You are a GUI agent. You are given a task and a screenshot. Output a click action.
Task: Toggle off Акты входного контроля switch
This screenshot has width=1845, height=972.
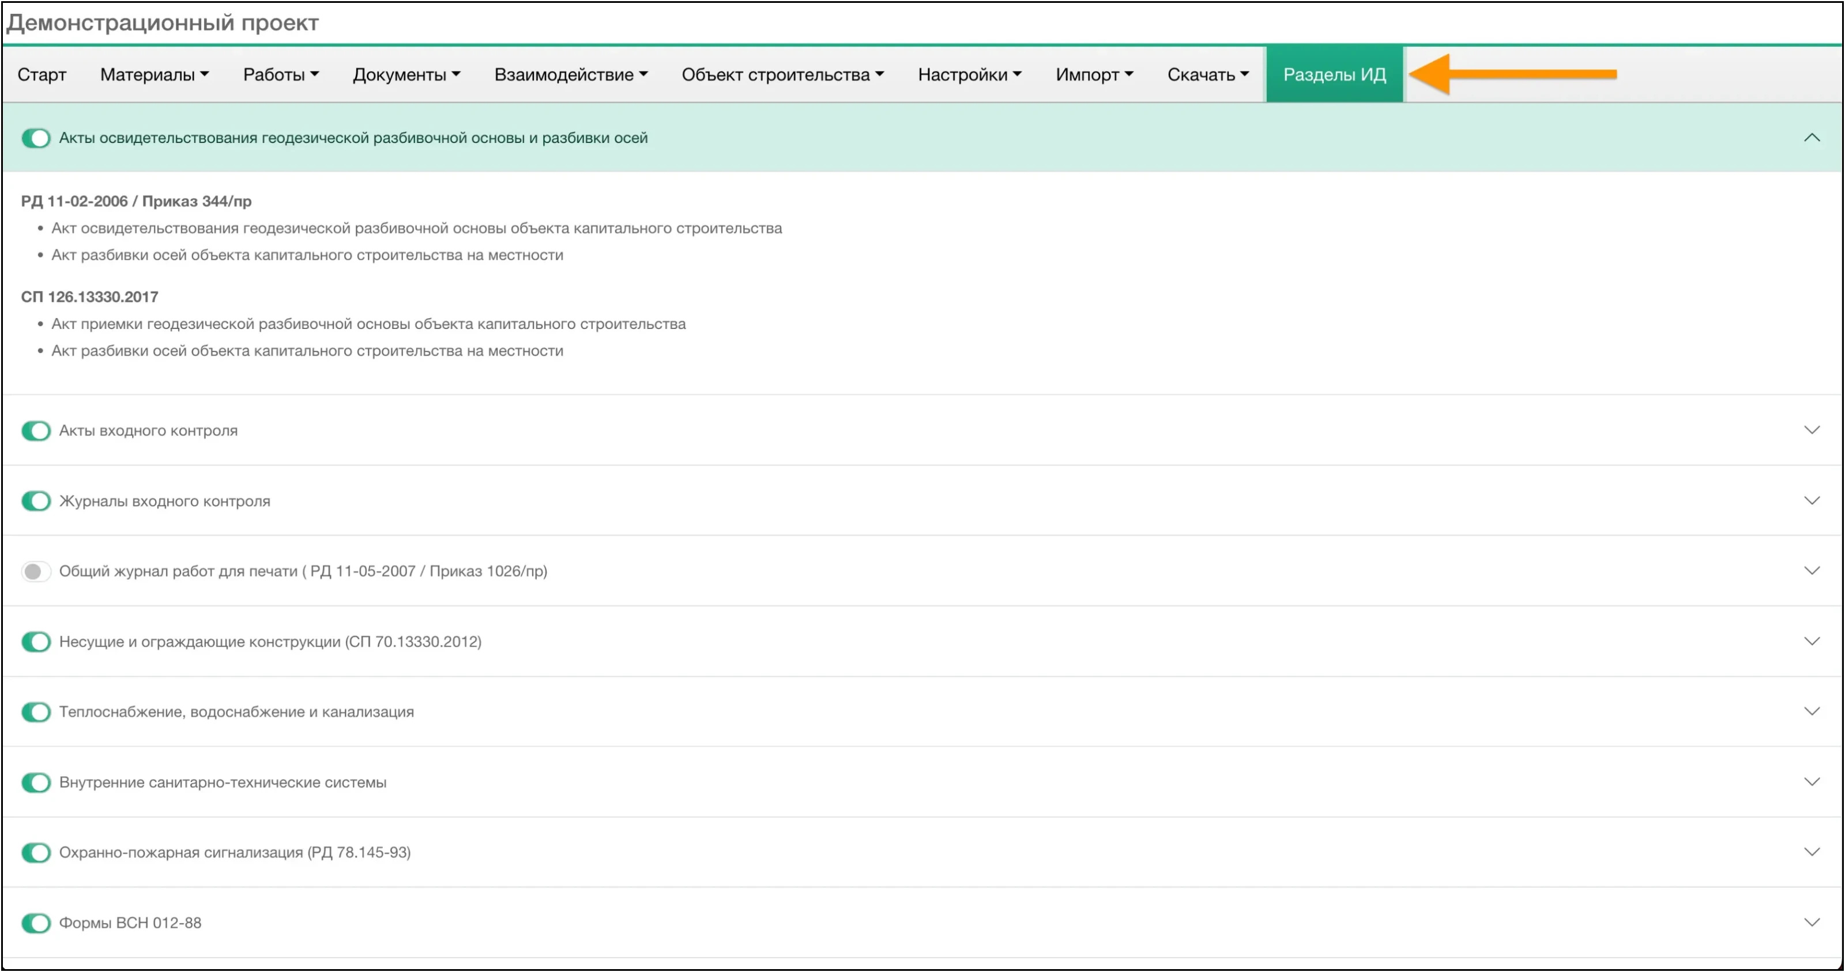36,431
